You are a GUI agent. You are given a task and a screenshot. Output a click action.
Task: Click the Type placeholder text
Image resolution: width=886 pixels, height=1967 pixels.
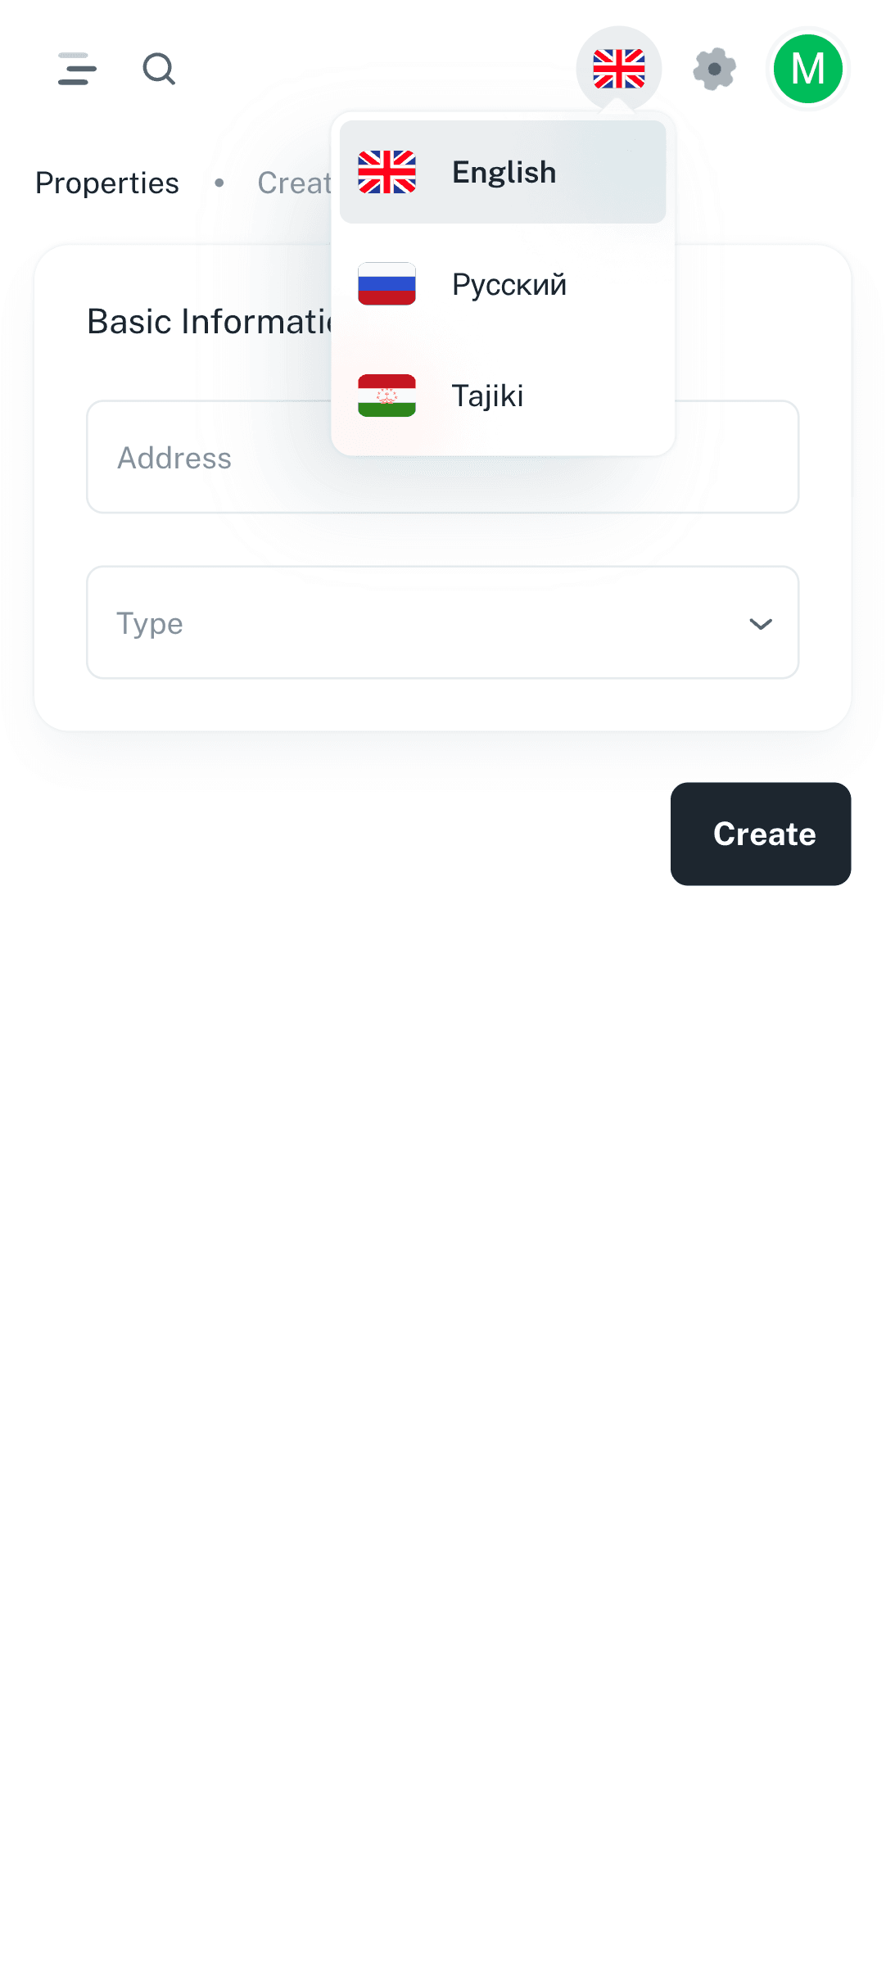(x=150, y=624)
